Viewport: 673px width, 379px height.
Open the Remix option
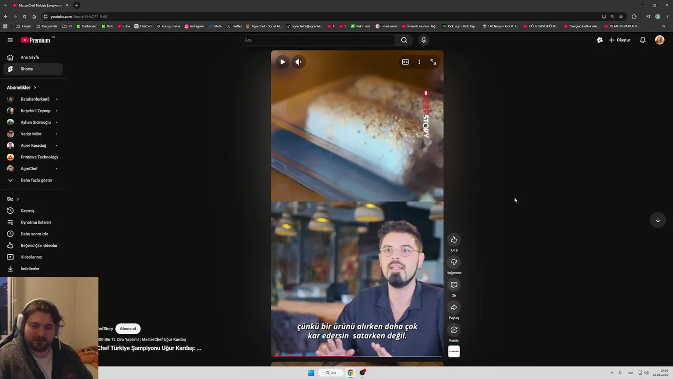(x=454, y=330)
